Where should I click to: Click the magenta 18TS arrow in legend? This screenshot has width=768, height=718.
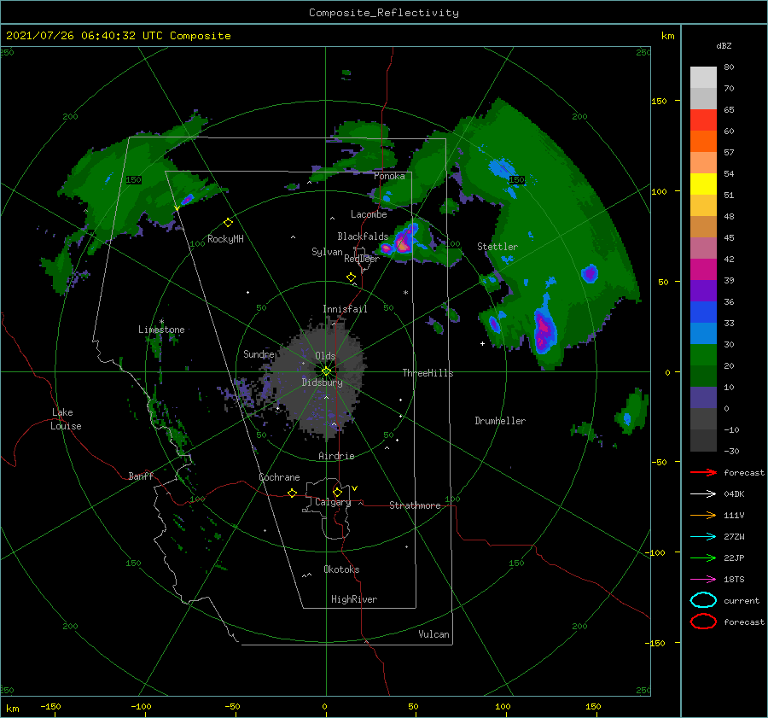703,580
